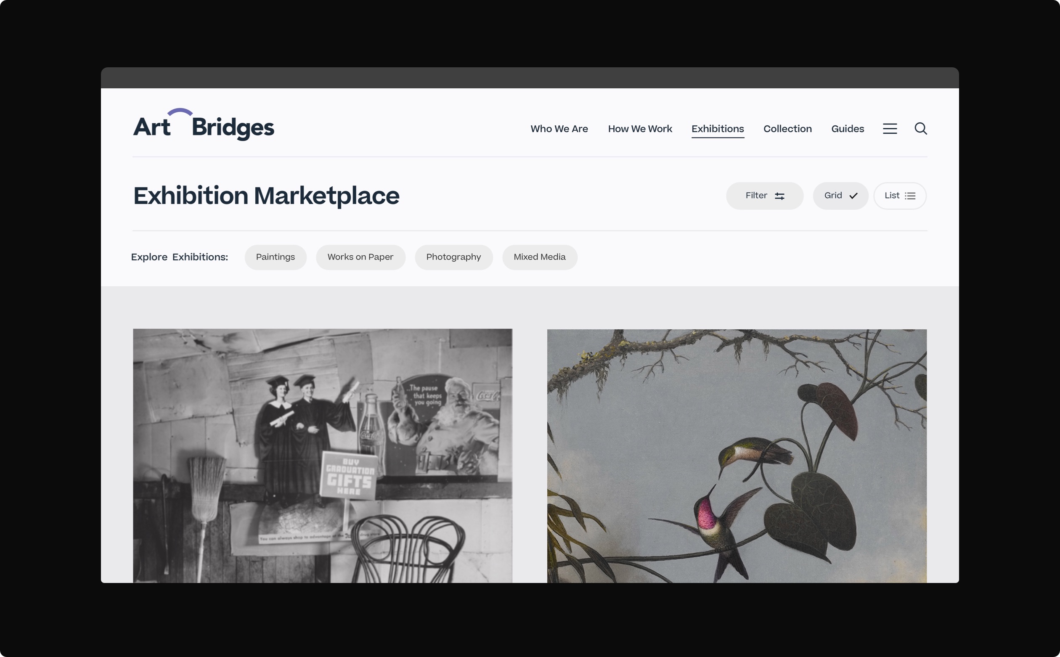The width and height of the screenshot is (1060, 657).
Task: Open the Collection nav link
Action: 787,129
